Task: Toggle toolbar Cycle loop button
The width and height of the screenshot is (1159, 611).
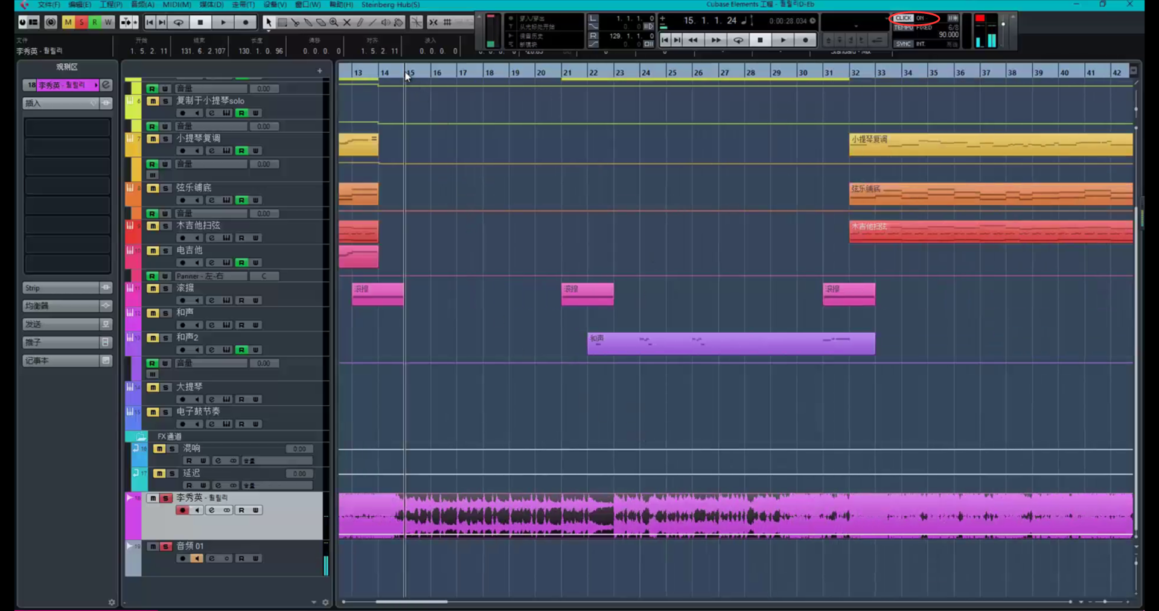Action: [x=179, y=22]
